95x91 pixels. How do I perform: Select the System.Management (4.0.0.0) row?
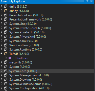(47, 75)
